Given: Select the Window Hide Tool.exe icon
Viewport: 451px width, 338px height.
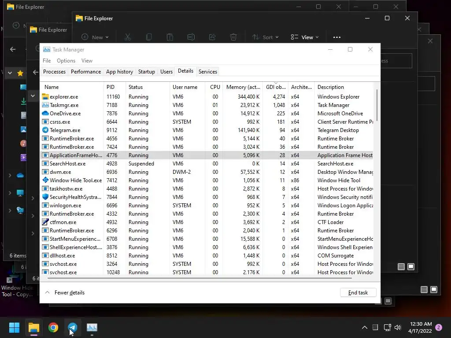Looking at the screenshot, I should (x=45, y=180).
